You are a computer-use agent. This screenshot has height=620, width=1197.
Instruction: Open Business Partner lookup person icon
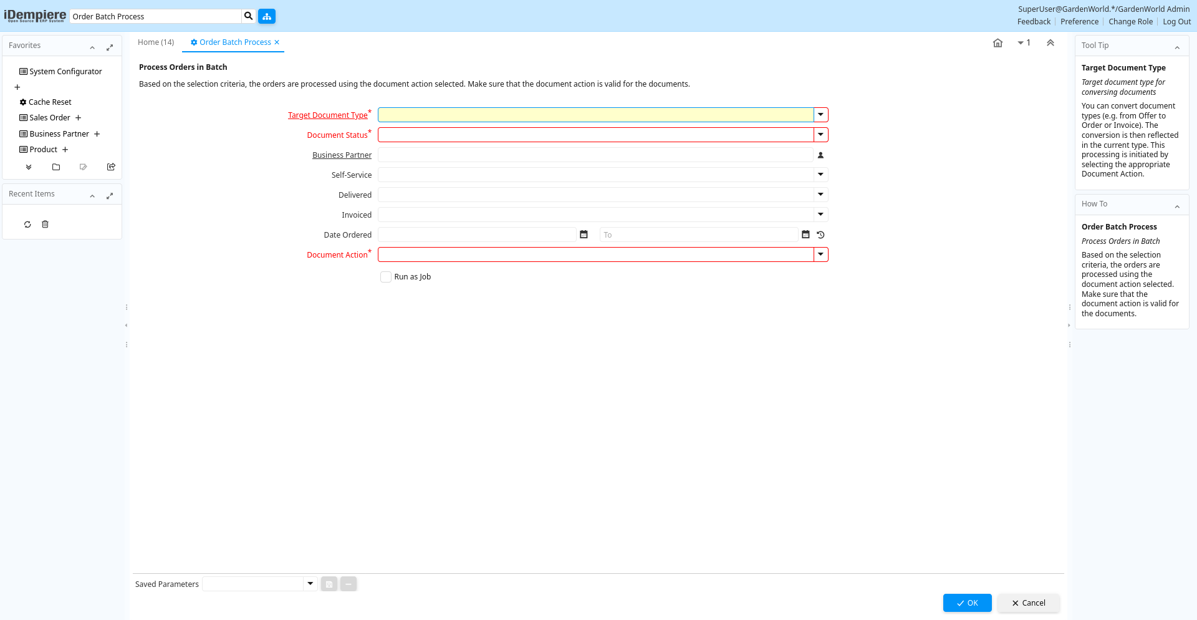[x=820, y=155]
